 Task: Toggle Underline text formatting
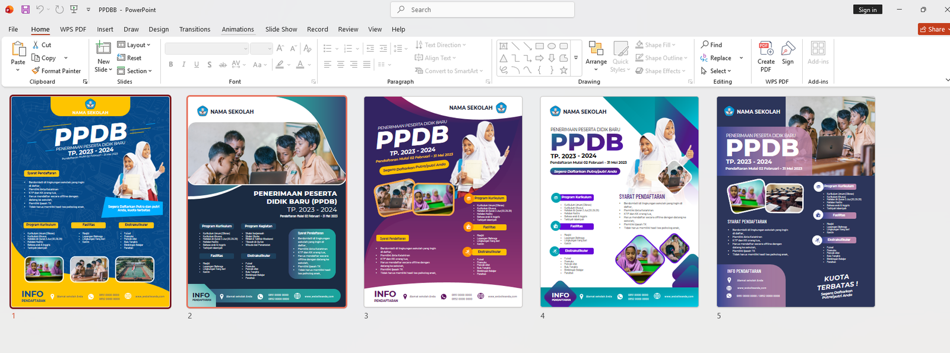197,65
